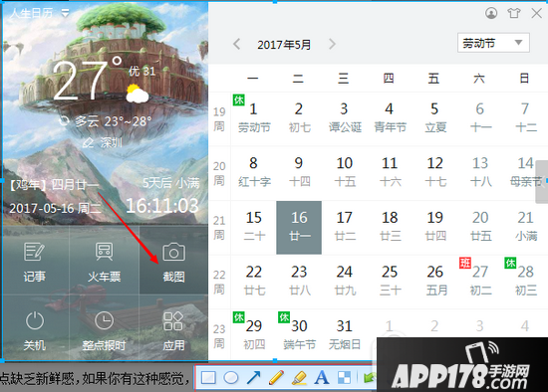Click the 2017年5月 month label
This screenshot has width=548, height=392.
[284, 45]
